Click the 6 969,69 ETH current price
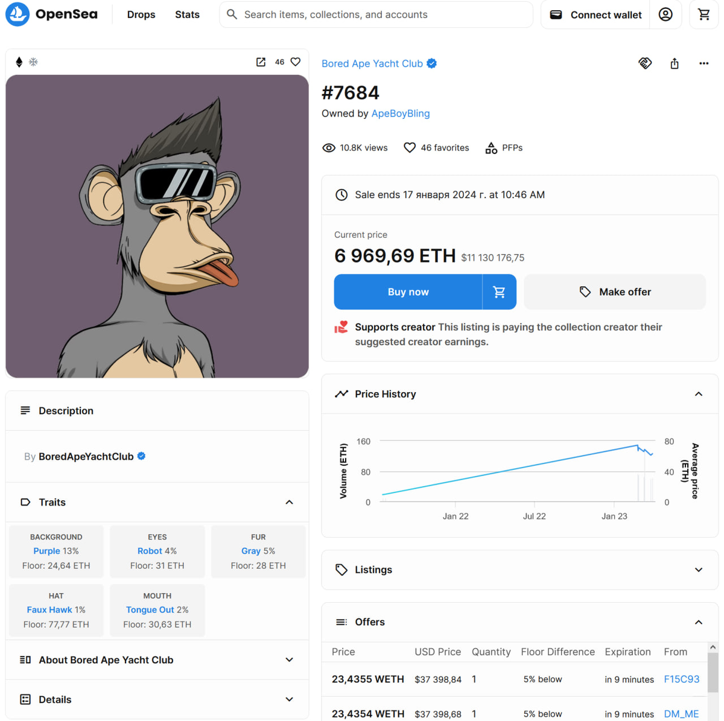 (x=395, y=256)
